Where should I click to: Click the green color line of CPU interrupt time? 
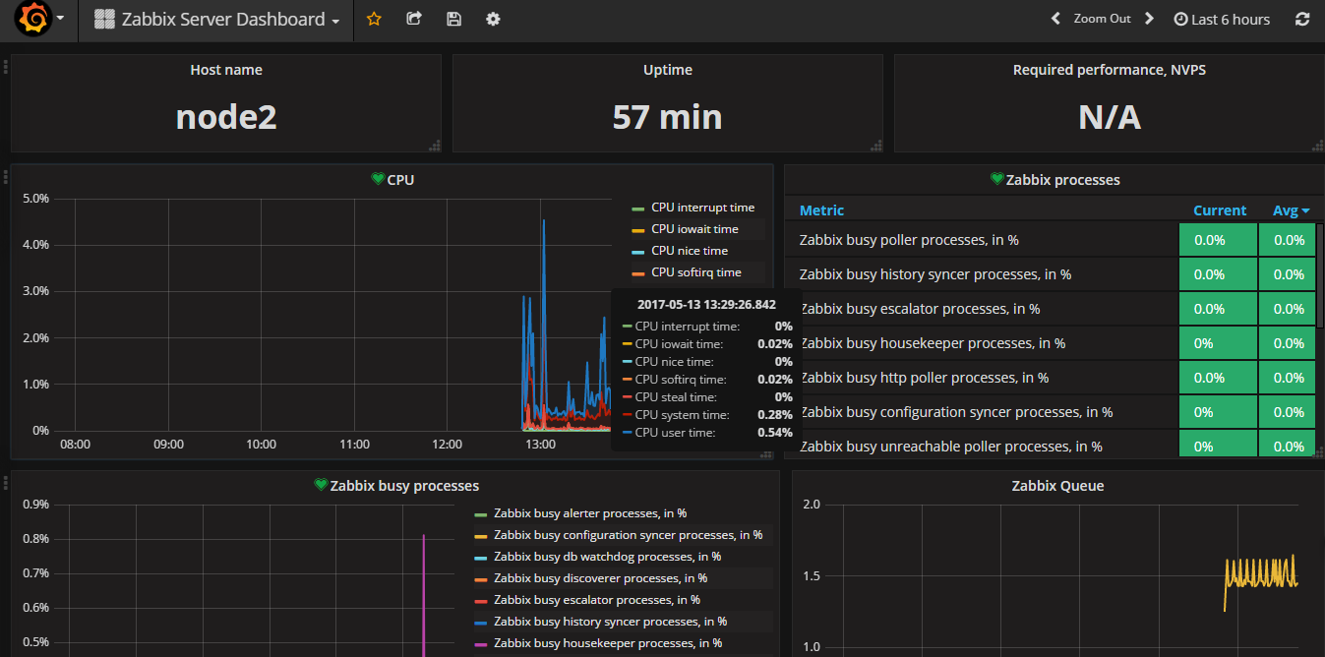coord(637,209)
